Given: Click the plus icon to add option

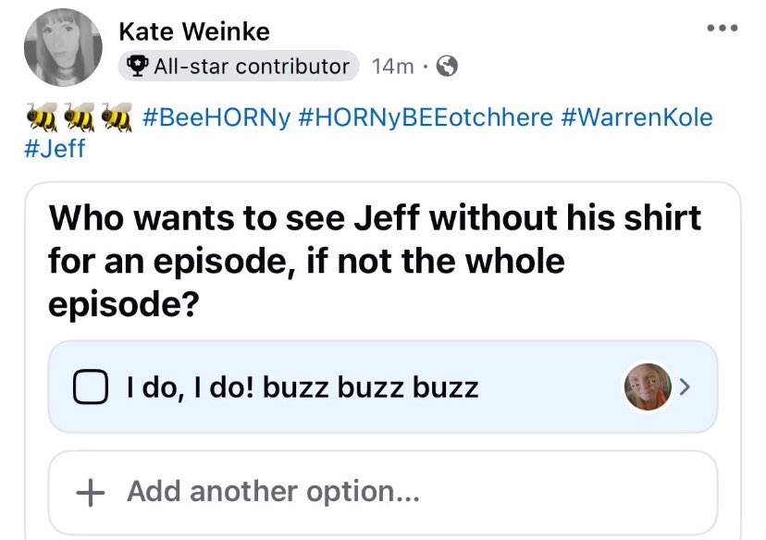Looking at the screenshot, I should (x=91, y=492).
